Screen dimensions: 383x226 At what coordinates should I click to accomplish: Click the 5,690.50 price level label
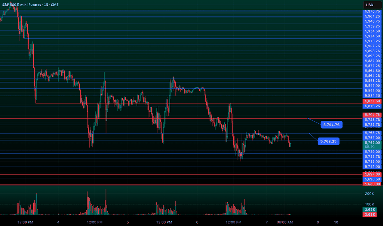pyautogui.click(x=372, y=179)
